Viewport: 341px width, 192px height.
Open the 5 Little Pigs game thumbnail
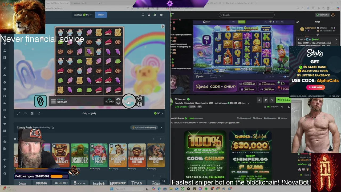(99, 155)
